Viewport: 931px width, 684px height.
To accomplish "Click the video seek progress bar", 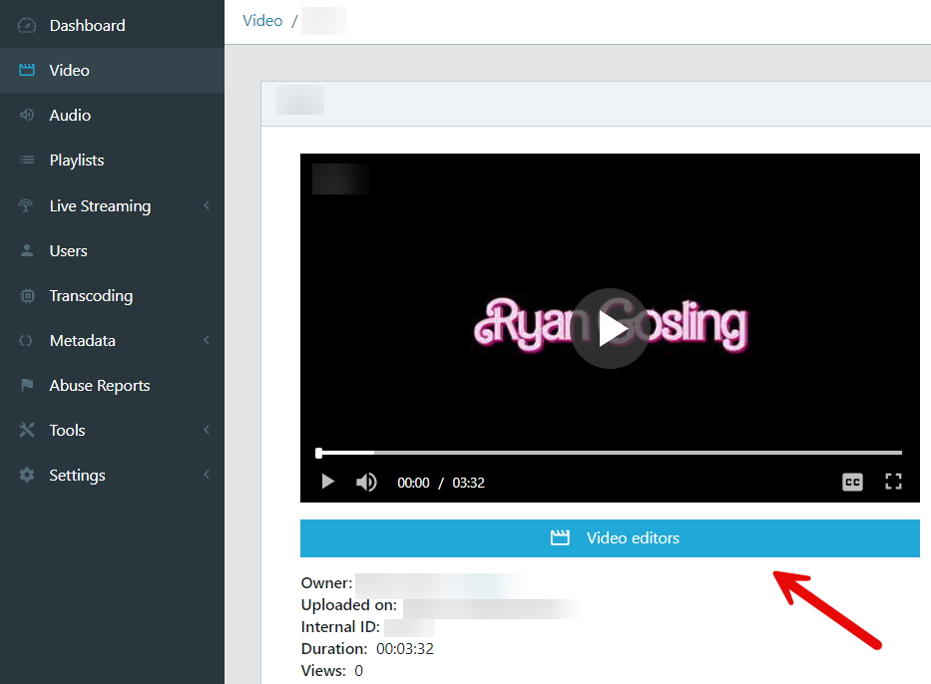I will click(x=610, y=453).
